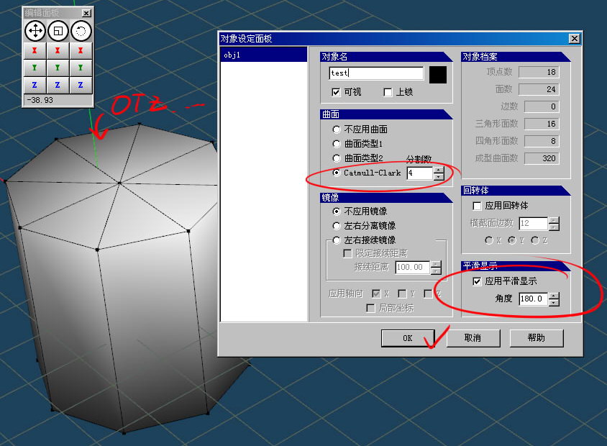This screenshot has height=446, width=607.
Task: Increase the Catmull-Clark division count
Action: tap(439, 170)
